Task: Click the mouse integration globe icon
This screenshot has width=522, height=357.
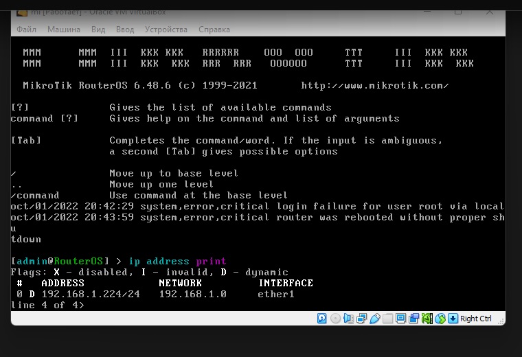Action: (x=440, y=319)
